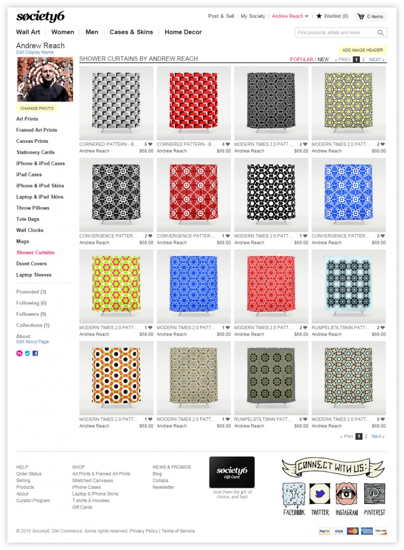Click the search magnifier icon
The width and height of the screenshot is (404, 550).
click(x=380, y=33)
